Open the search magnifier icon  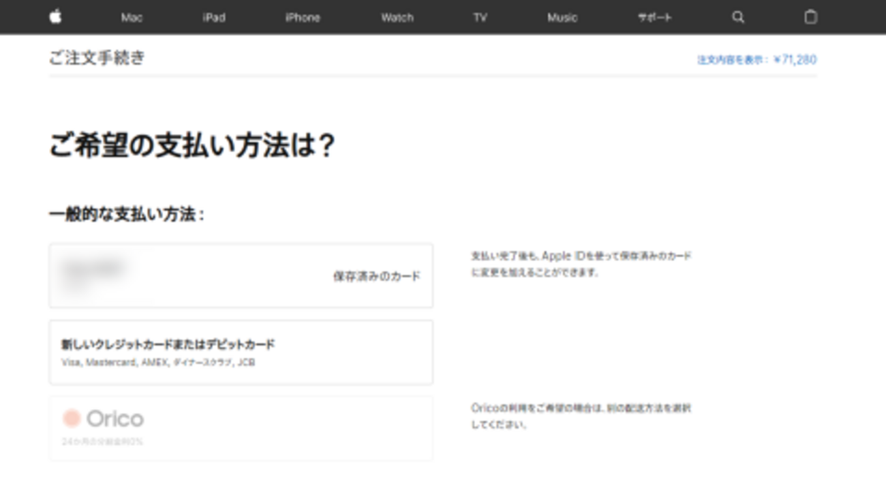coord(738,18)
